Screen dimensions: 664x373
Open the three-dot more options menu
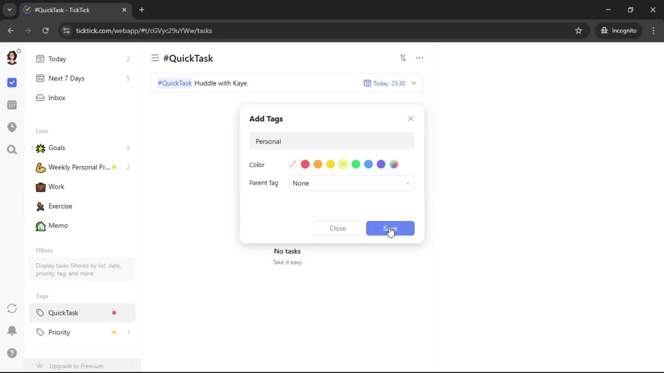(x=419, y=58)
